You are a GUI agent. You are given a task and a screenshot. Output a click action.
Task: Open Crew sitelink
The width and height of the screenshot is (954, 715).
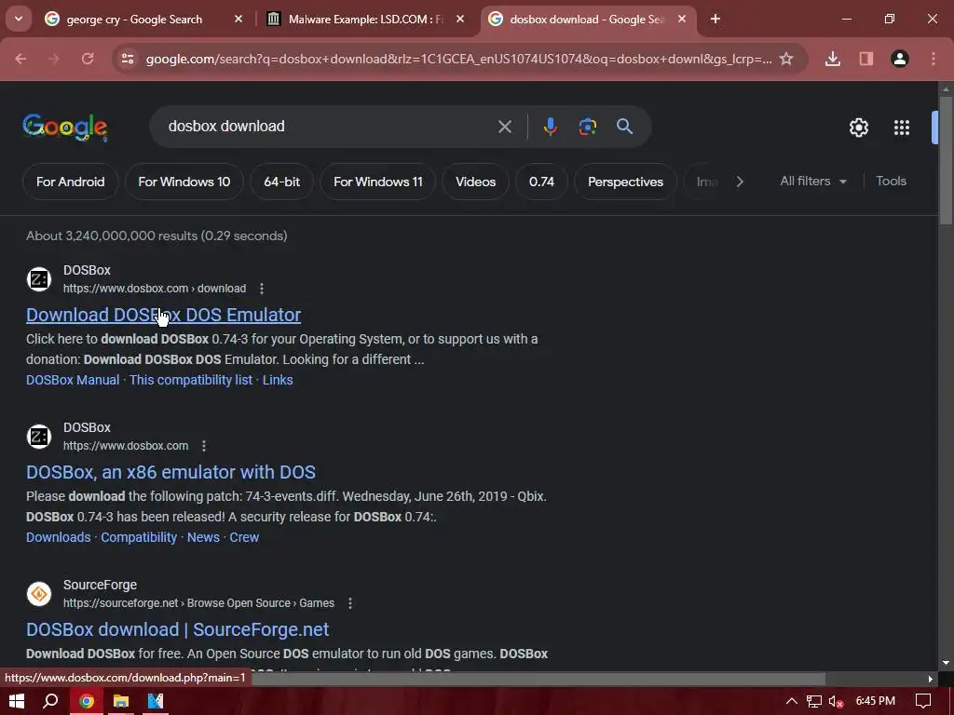click(244, 537)
